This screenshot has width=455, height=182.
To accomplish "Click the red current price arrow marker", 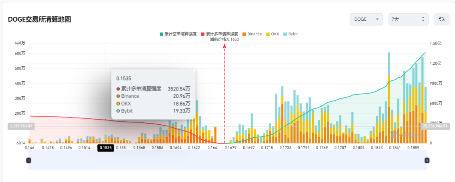I will click(224, 46).
